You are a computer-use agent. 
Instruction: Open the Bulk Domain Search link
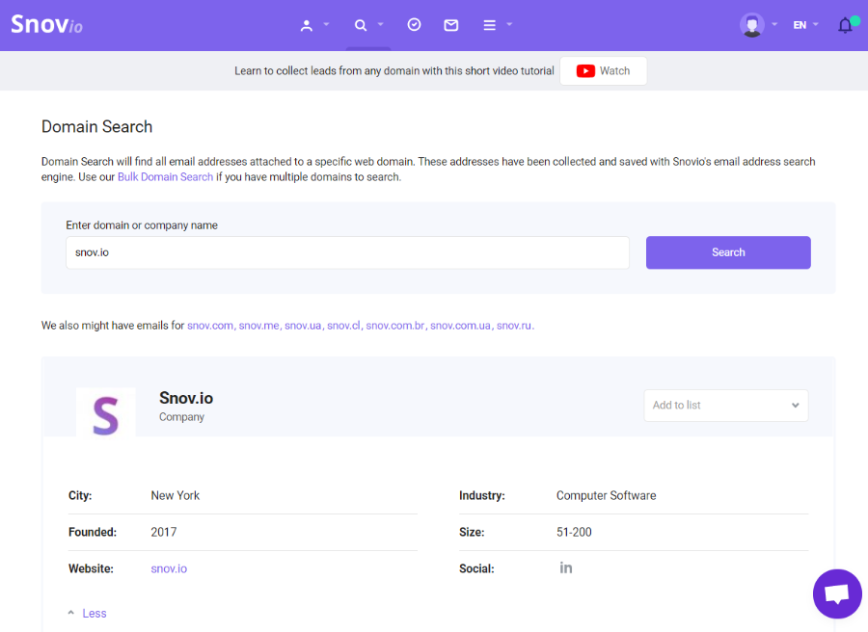(166, 177)
